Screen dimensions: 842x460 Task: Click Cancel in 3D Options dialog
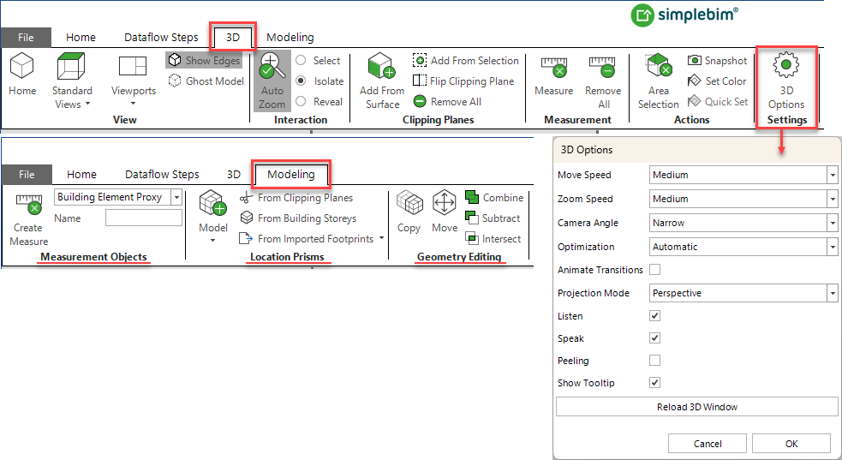708,444
